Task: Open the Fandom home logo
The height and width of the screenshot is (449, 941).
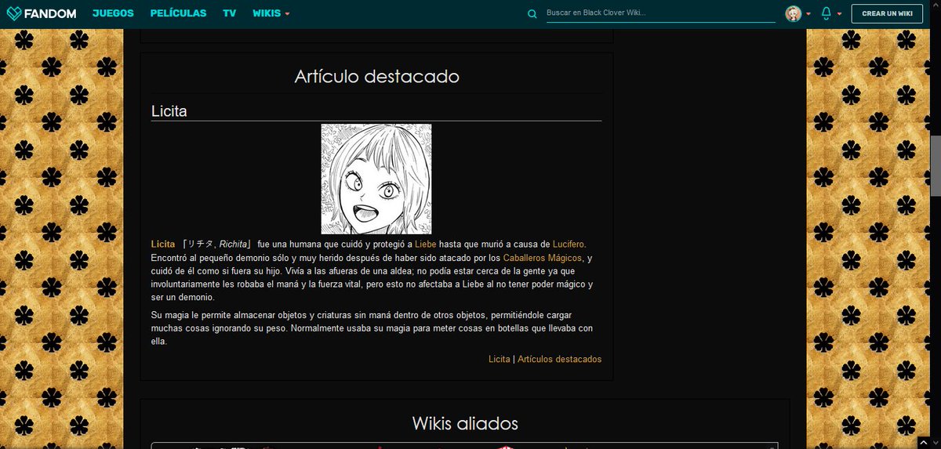Action: coord(42,13)
